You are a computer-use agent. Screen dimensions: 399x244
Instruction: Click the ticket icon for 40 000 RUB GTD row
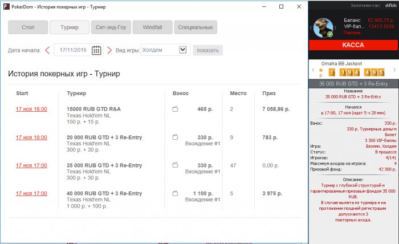coord(176,194)
